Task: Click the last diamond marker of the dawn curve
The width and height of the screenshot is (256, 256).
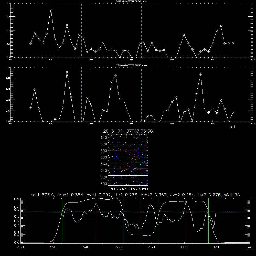Action: pyautogui.click(x=233, y=43)
